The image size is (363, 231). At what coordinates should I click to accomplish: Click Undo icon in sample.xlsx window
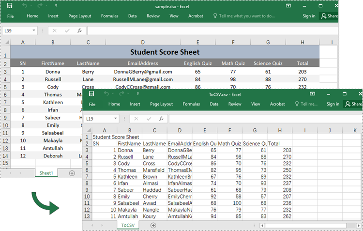pyautogui.click(x=25, y=5)
